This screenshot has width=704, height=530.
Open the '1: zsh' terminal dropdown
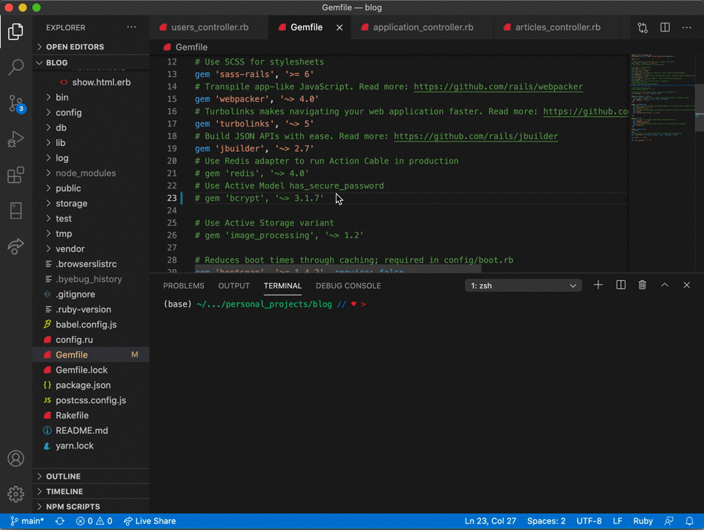pos(523,285)
